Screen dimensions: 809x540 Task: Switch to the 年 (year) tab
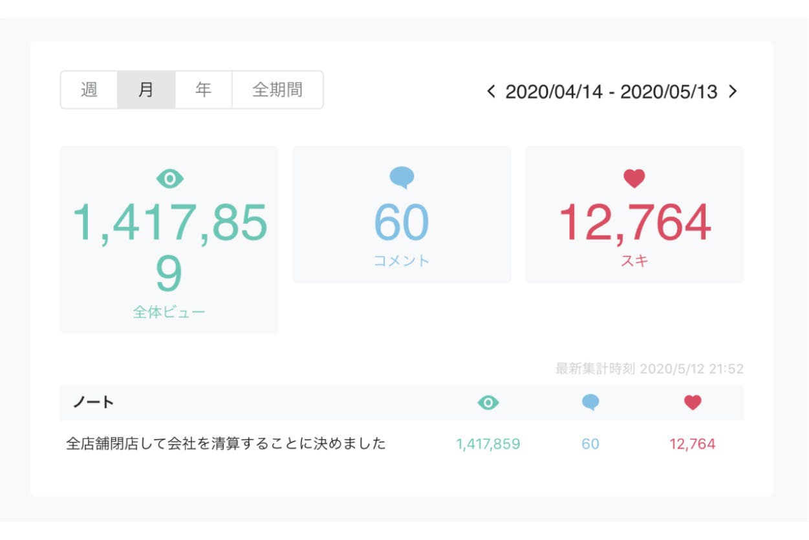203,90
